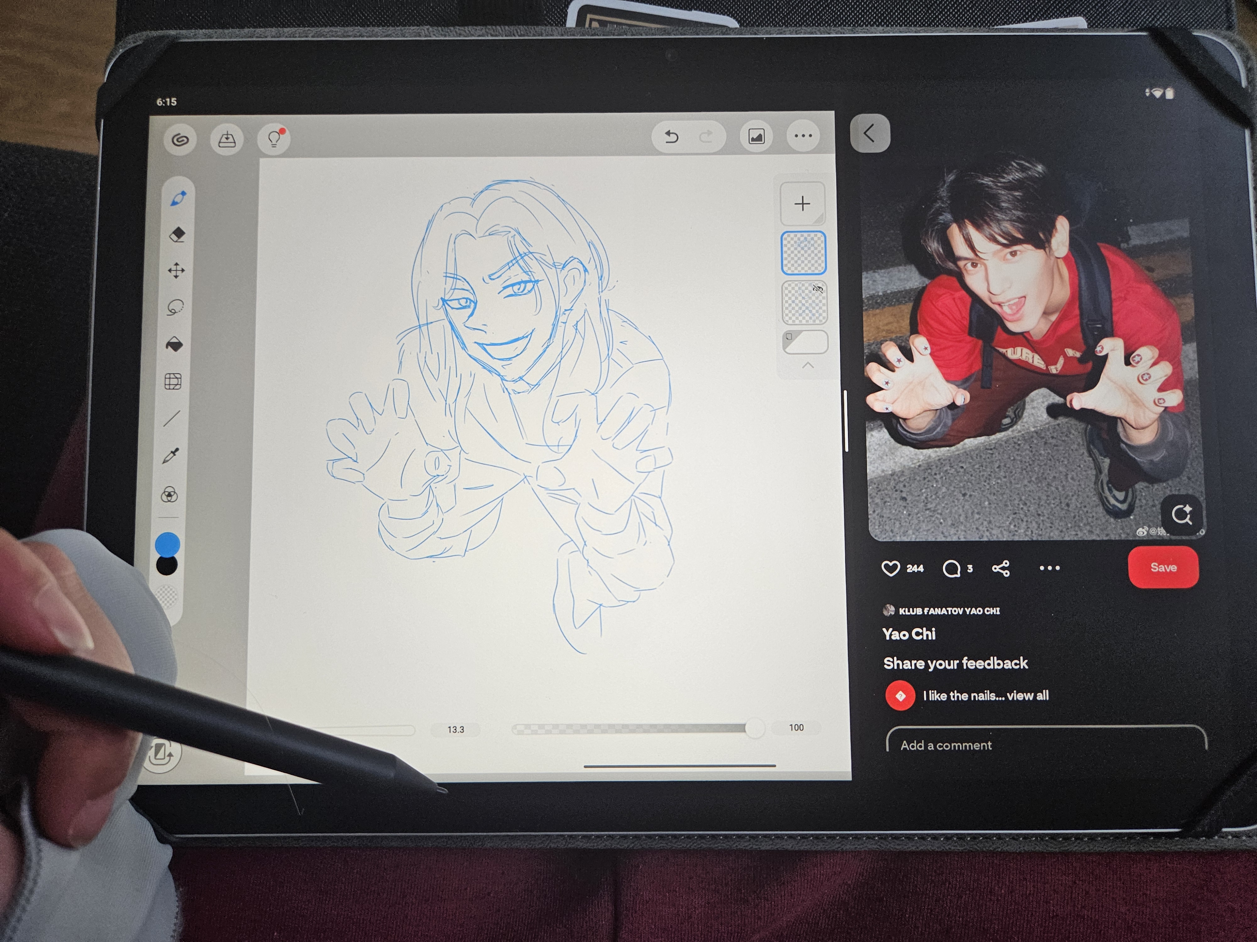This screenshot has width=1257, height=942.
Task: Open the Sketchbook logo menu
Action: (180, 139)
